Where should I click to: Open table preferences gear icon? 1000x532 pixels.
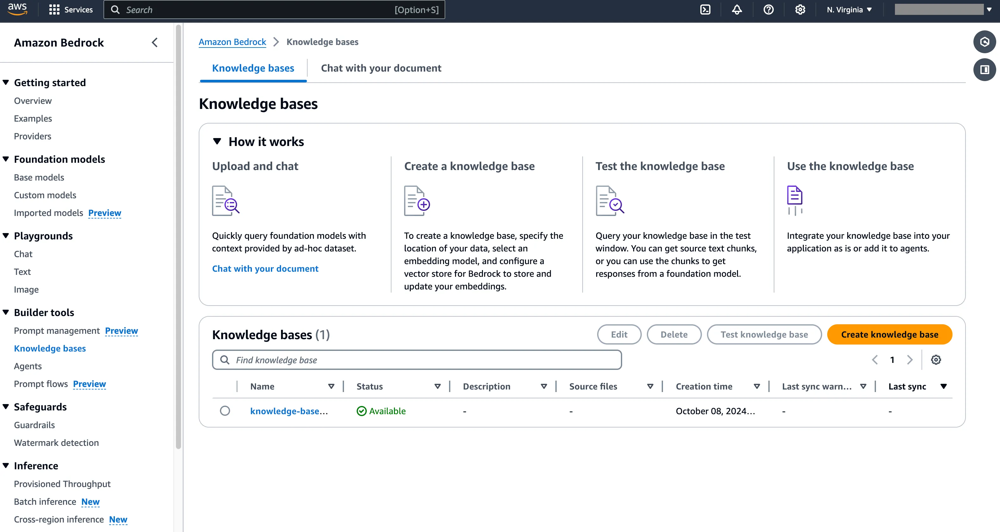point(936,360)
